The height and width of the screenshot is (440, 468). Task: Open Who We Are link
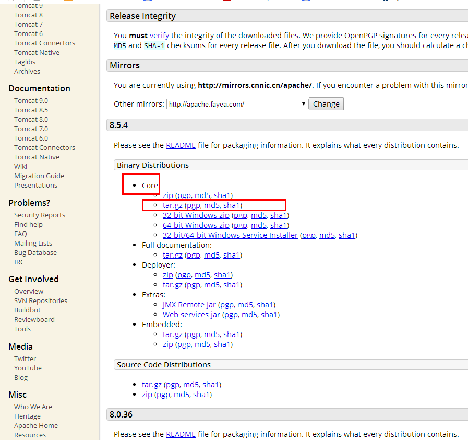pos(33,407)
